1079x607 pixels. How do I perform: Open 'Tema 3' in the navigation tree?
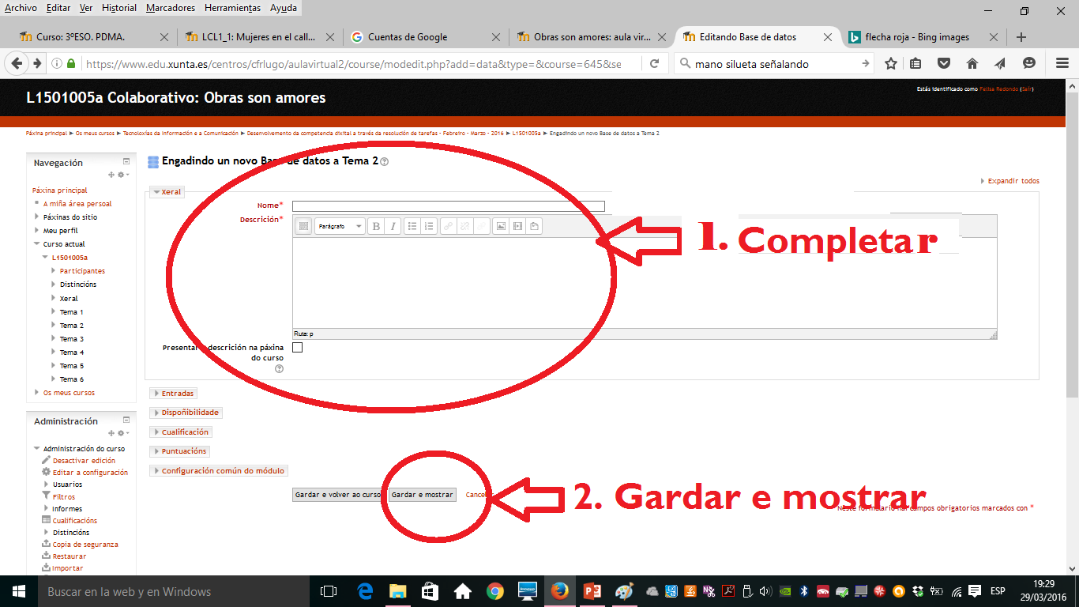[x=71, y=339]
